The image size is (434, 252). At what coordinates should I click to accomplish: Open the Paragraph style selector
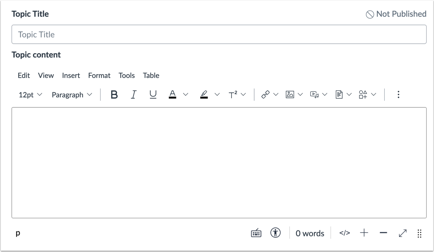[72, 94]
